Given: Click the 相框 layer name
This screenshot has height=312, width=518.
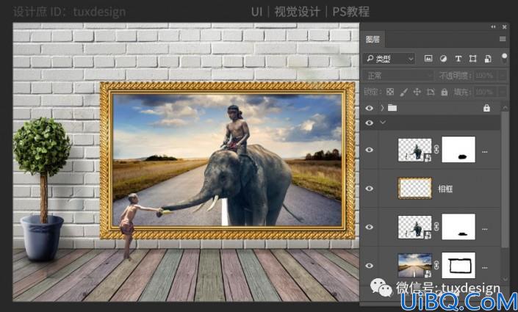Looking at the screenshot, I should coord(445,189).
